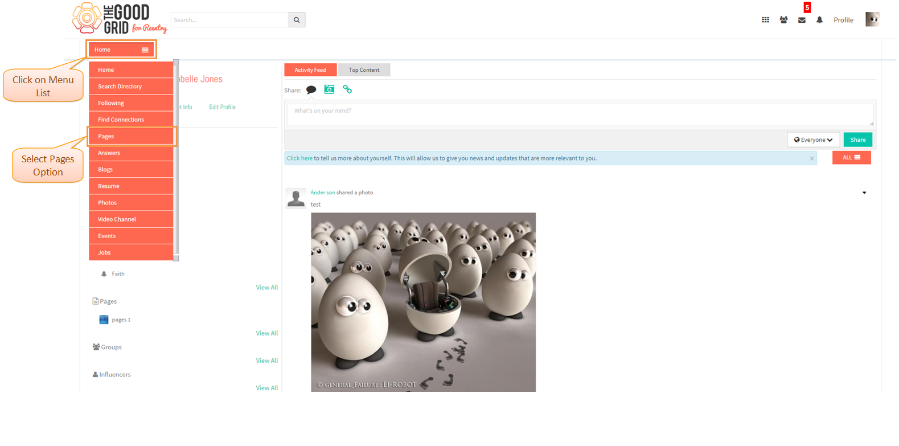Screen dimensions: 899x446
Task: Share a status via speech bubble icon
Action: [311, 90]
